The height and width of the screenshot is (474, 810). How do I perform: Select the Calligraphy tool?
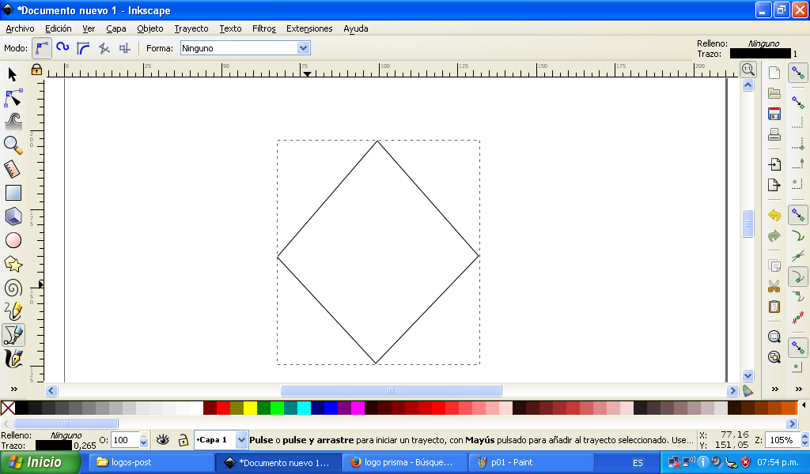[13, 359]
